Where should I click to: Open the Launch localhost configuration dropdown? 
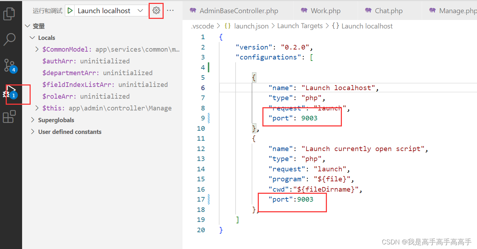(141, 10)
